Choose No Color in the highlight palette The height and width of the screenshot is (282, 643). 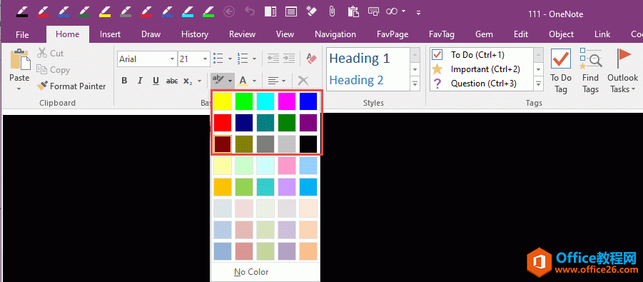251,272
